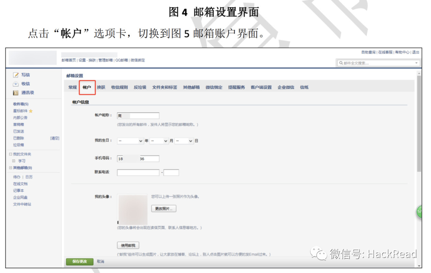Open the contacts (通讯录) icon
431x273 pixels.
coord(16,93)
